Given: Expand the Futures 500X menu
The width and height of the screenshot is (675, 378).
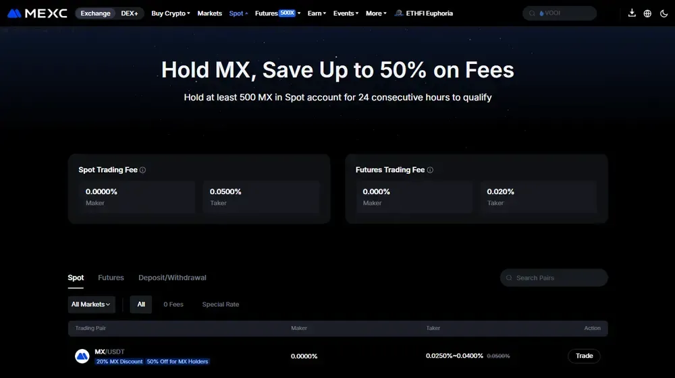Looking at the screenshot, I should (x=277, y=13).
